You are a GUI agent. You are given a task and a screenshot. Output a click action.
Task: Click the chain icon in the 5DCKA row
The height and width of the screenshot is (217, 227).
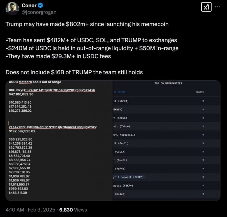click(203, 101)
